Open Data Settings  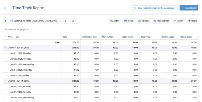[161, 21]
